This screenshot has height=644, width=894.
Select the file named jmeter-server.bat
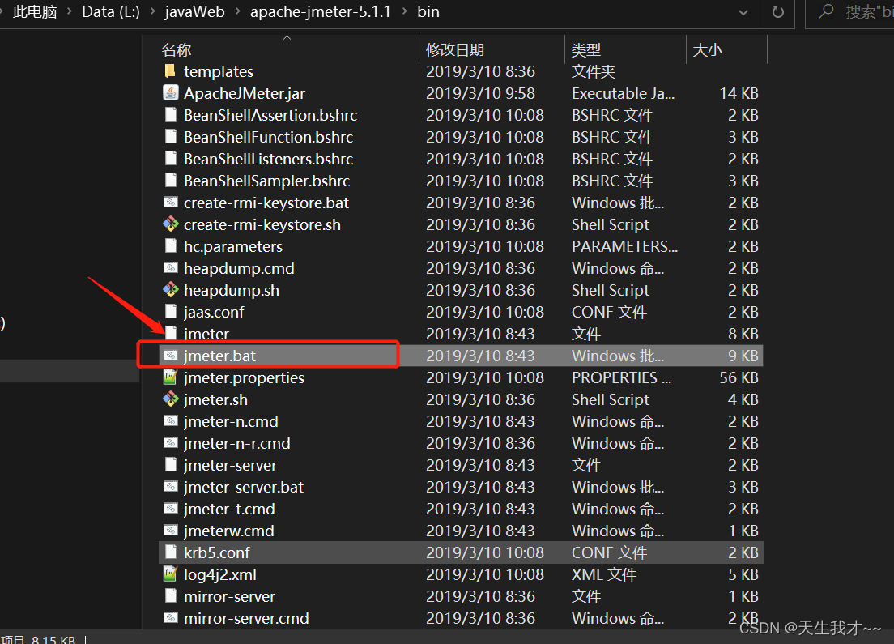[x=244, y=487]
